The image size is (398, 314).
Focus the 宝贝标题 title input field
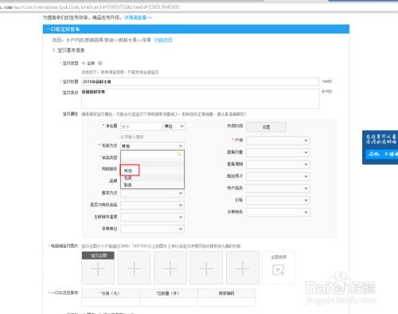click(x=201, y=81)
